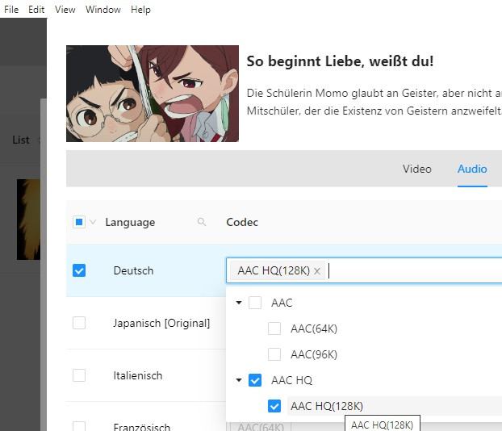This screenshot has height=431, width=502.
Task: Open the File menu
Action: (x=11, y=10)
